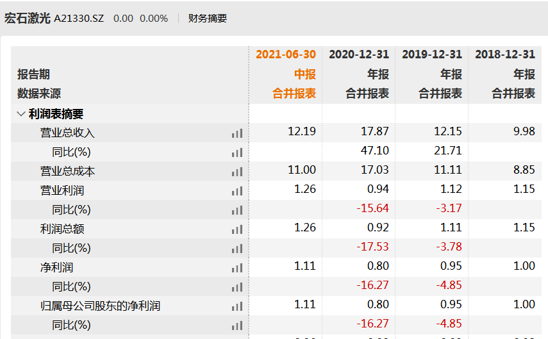Click 营业总成本 value 17.03
The image size is (548, 339).
click(x=375, y=170)
